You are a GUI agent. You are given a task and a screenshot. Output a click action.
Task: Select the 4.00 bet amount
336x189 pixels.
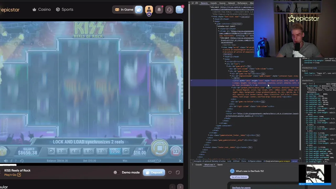(x=75, y=151)
